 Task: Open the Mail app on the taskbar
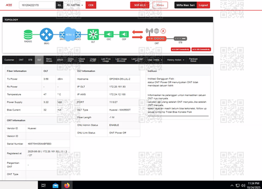click(x=56, y=185)
